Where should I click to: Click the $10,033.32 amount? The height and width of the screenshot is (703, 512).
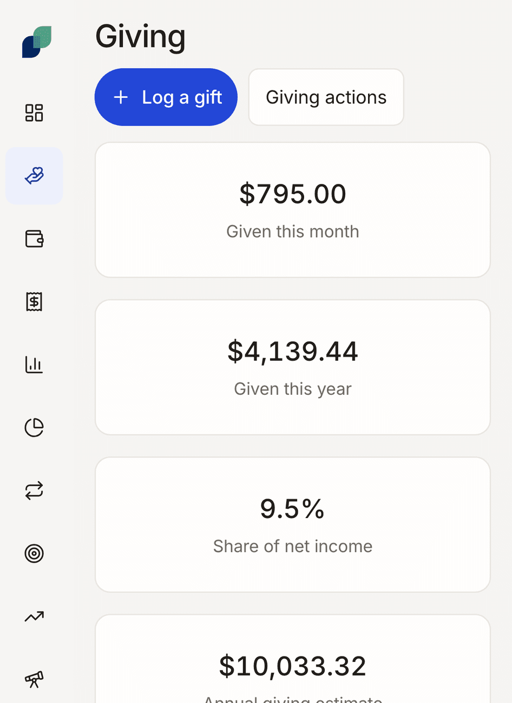point(293,666)
